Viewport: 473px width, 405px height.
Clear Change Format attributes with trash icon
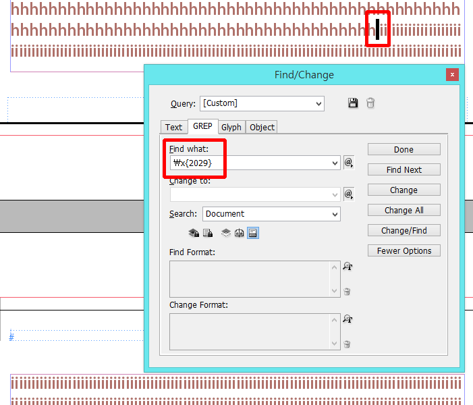[347, 344]
